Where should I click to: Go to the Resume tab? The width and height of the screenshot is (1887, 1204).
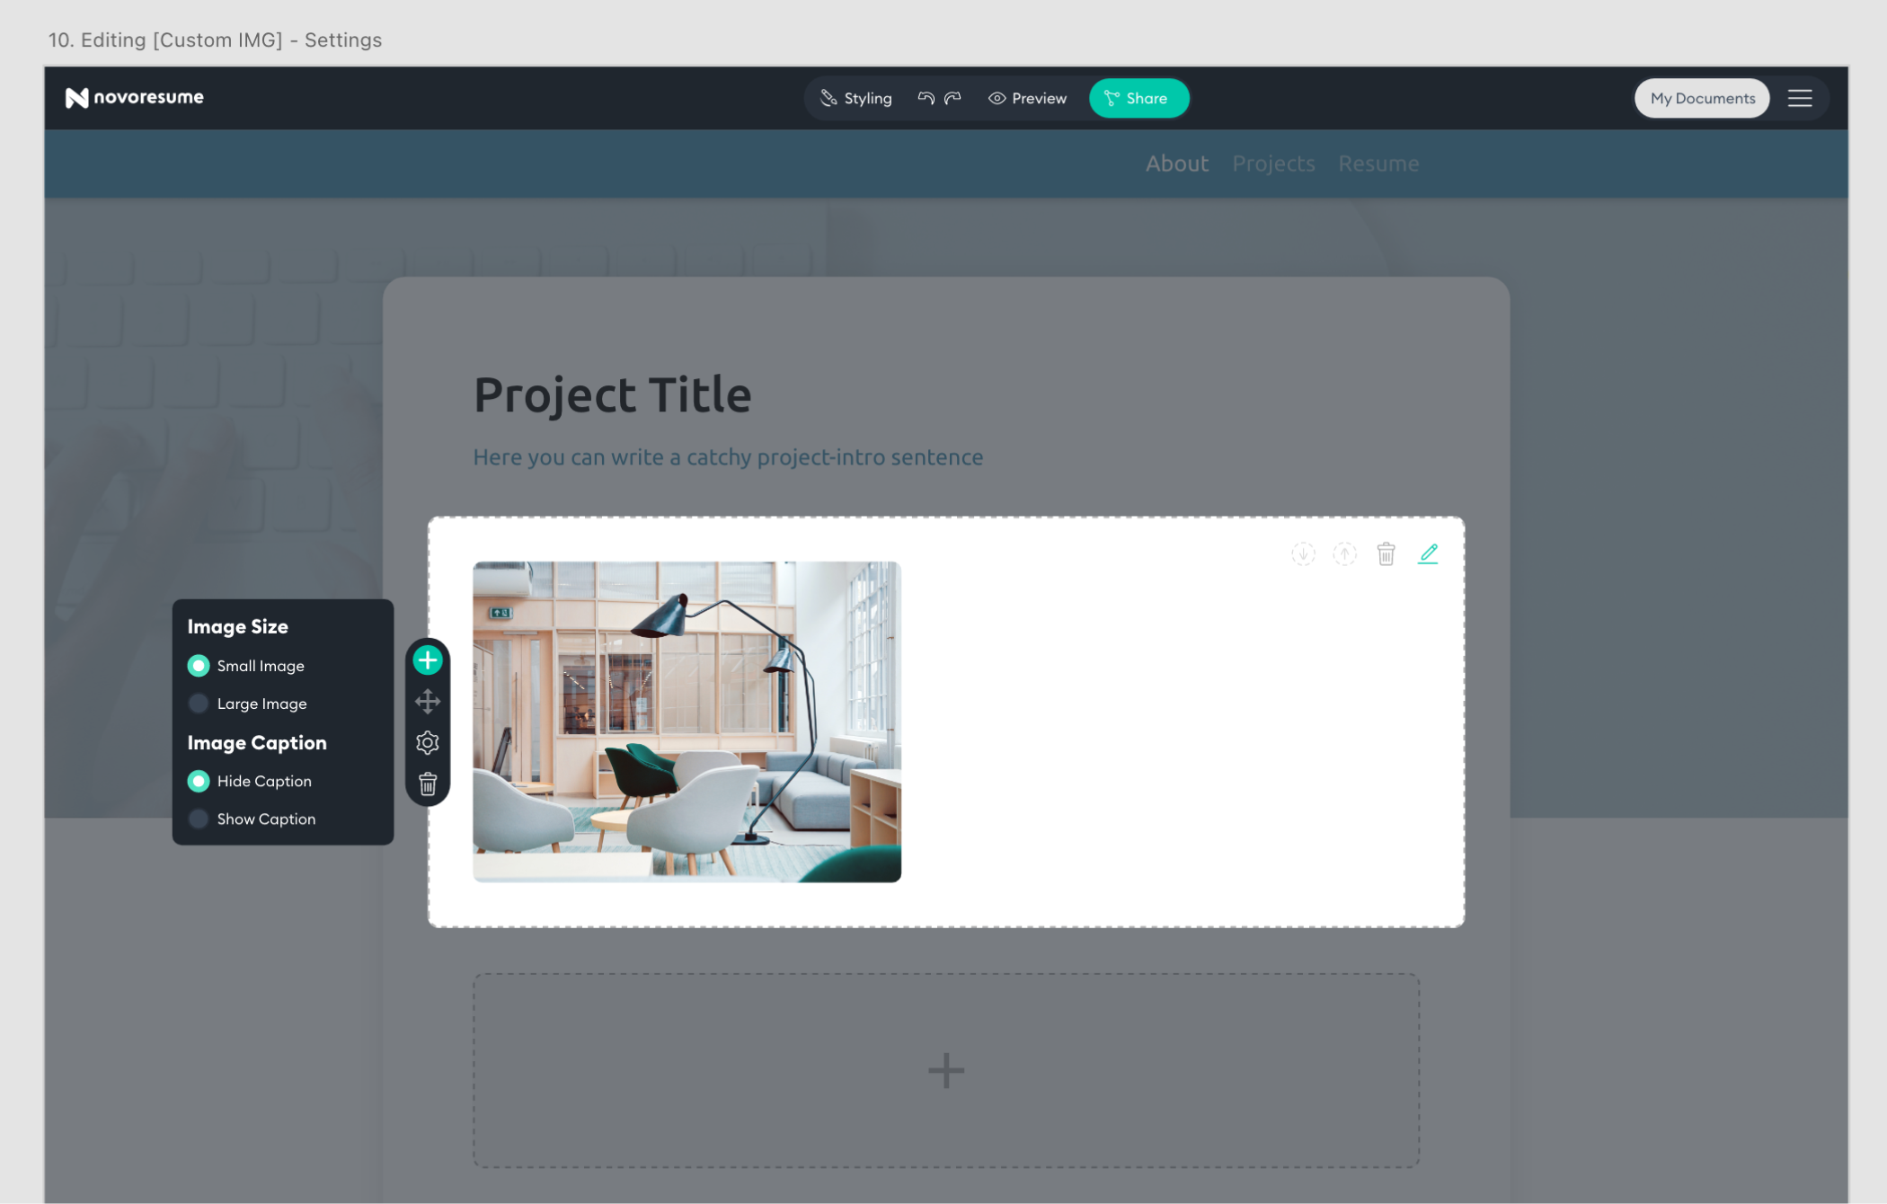click(x=1378, y=164)
